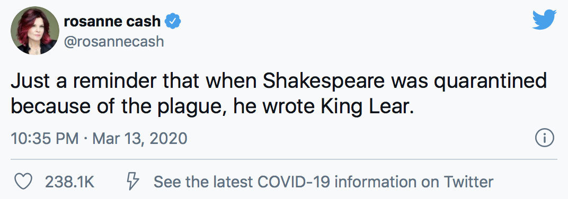This screenshot has width=568, height=199.
Task: Open the tweet info circle icon
Action: click(545, 138)
